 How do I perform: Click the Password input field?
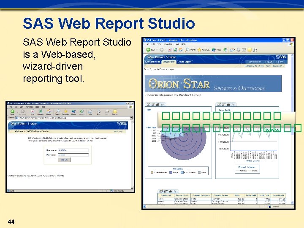(73, 155)
